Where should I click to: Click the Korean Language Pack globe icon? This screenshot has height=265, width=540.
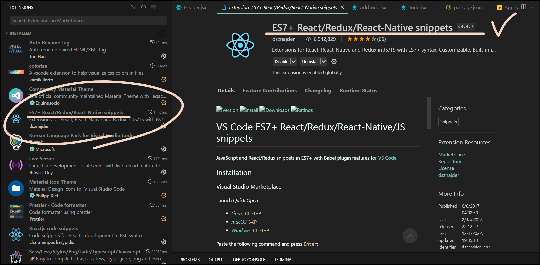click(16, 142)
